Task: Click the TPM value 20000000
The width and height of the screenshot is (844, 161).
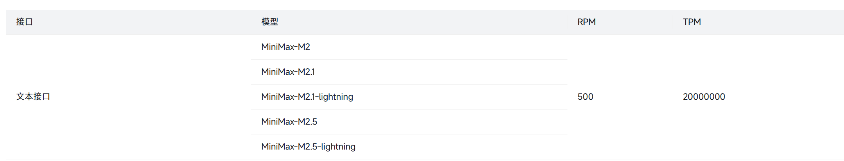Action: [704, 97]
